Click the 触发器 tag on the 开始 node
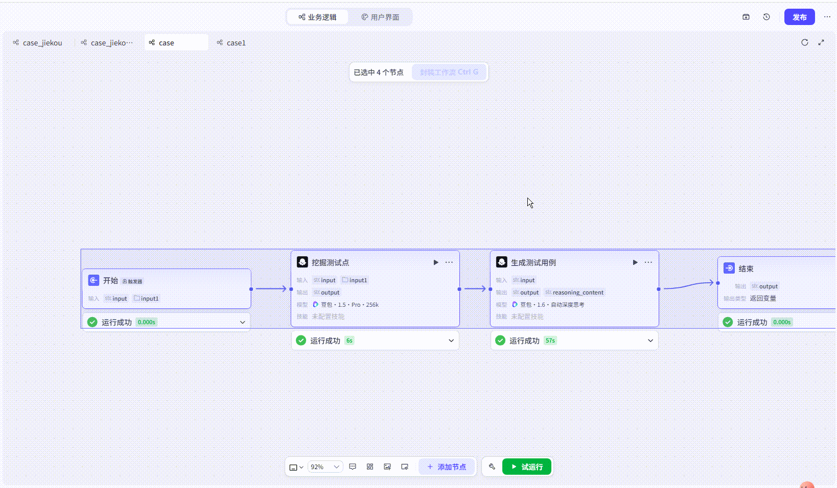Image resolution: width=837 pixels, height=488 pixels. coord(132,281)
